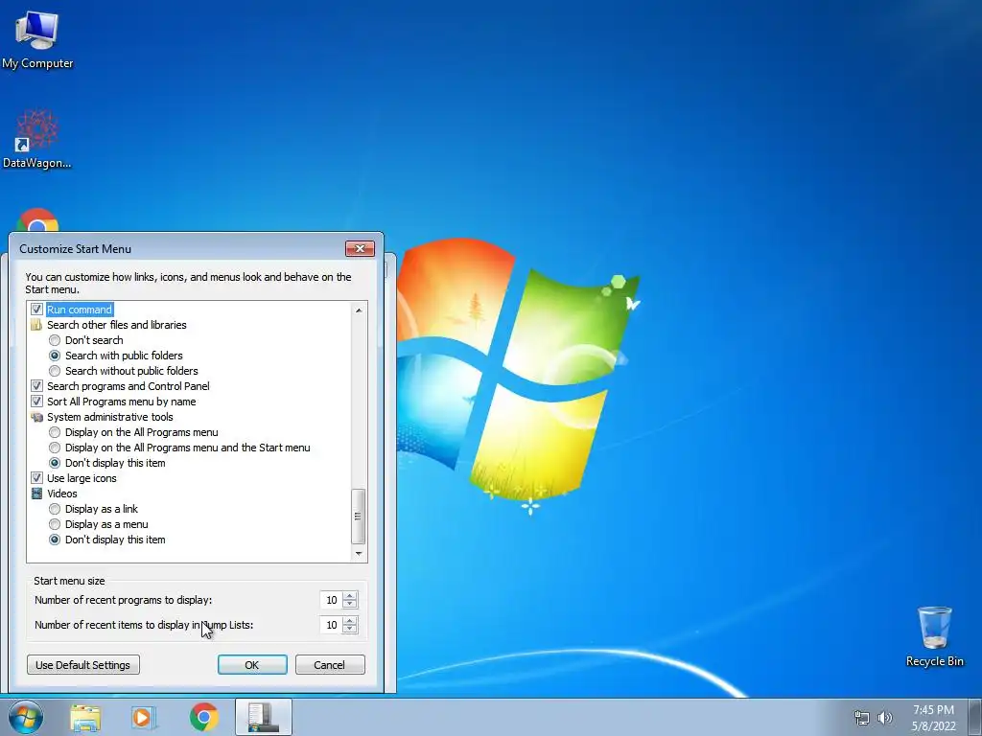Viewport: 982px width, 736px height.
Task: Decrease Jump Lists recent items with down arrow
Action: (x=350, y=630)
